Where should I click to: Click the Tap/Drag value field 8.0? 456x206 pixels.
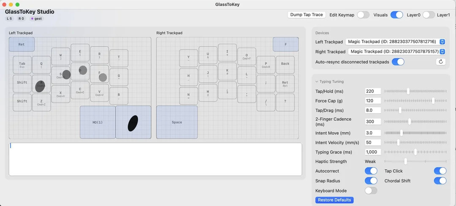coord(373,110)
